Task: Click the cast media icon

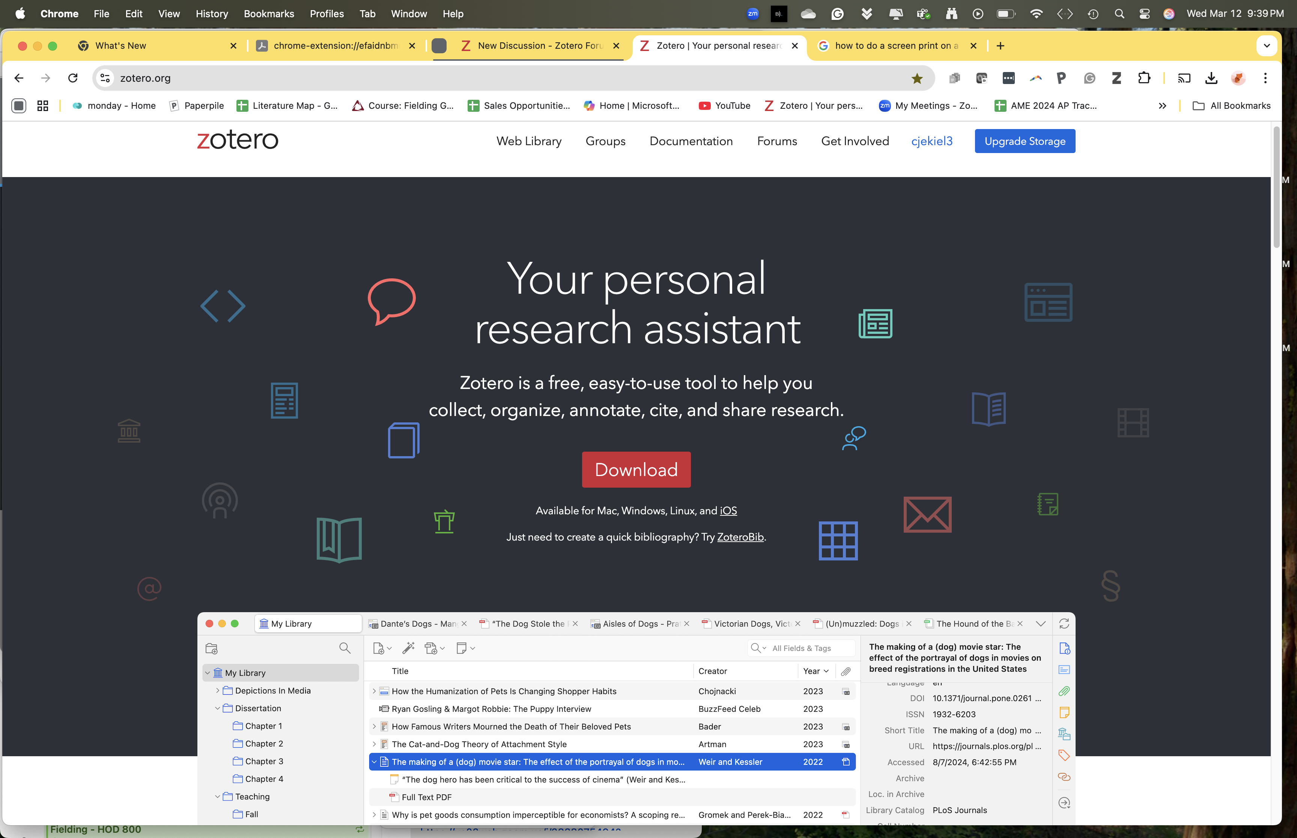Action: point(1184,78)
